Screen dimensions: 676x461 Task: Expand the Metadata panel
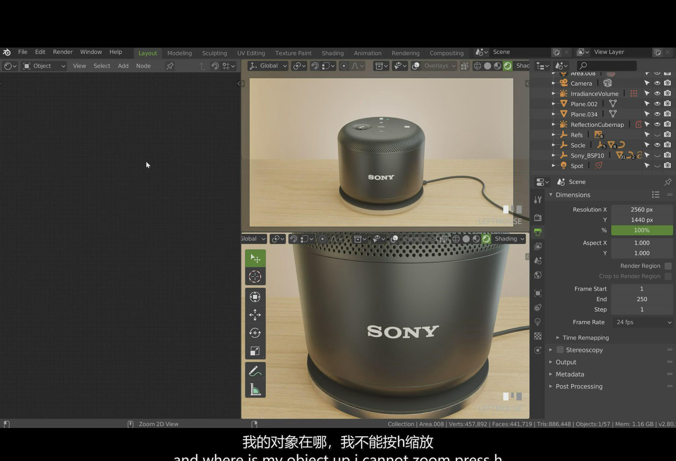(569, 374)
